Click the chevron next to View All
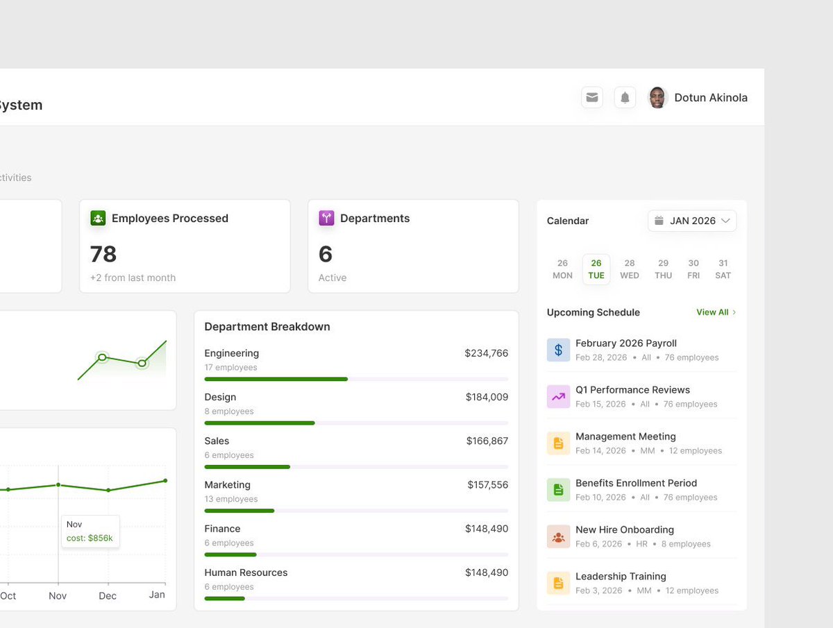The height and width of the screenshot is (628, 833). tap(734, 312)
